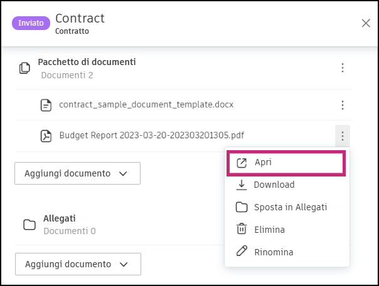Expand the first Aggiungi documento dropdown

(77, 173)
